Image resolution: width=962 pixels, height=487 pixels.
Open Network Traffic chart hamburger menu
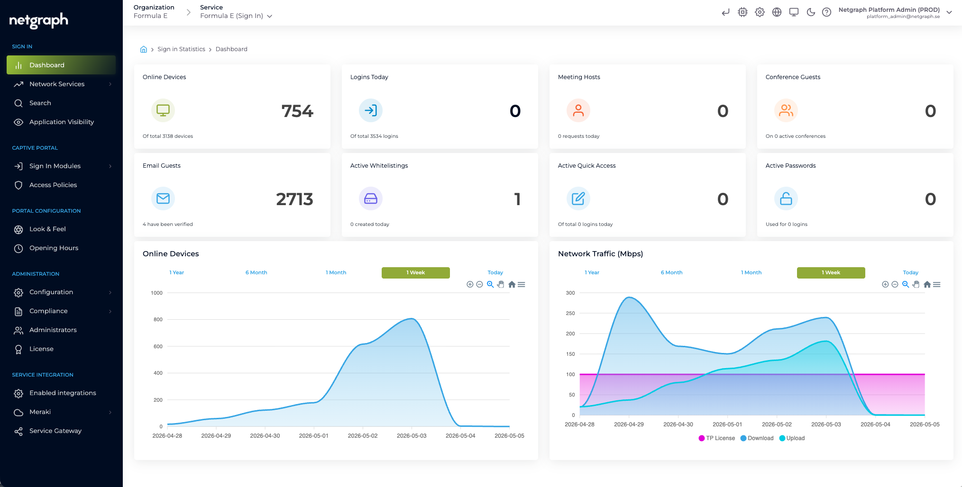point(937,284)
